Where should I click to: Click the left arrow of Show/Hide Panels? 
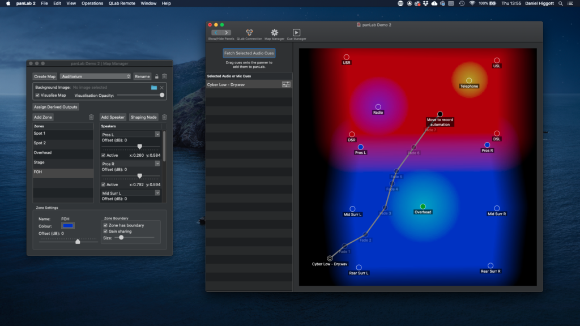click(x=216, y=32)
